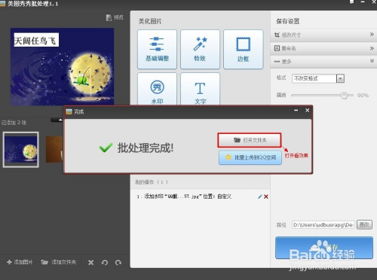Close the 完成 dialog
The image size is (377, 280).
pyautogui.click(x=307, y=111)
